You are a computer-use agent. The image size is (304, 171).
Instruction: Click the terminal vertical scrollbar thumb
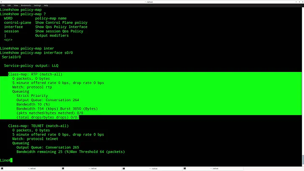coord(303,160)
